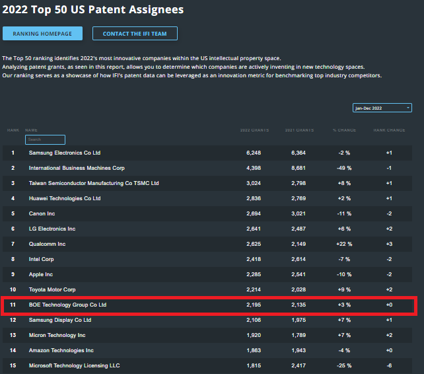Image resolution: width=424 pixels, height=374 pixels.
Task: Select the Amazon Technologies Inc row
Action: point(61,350)
